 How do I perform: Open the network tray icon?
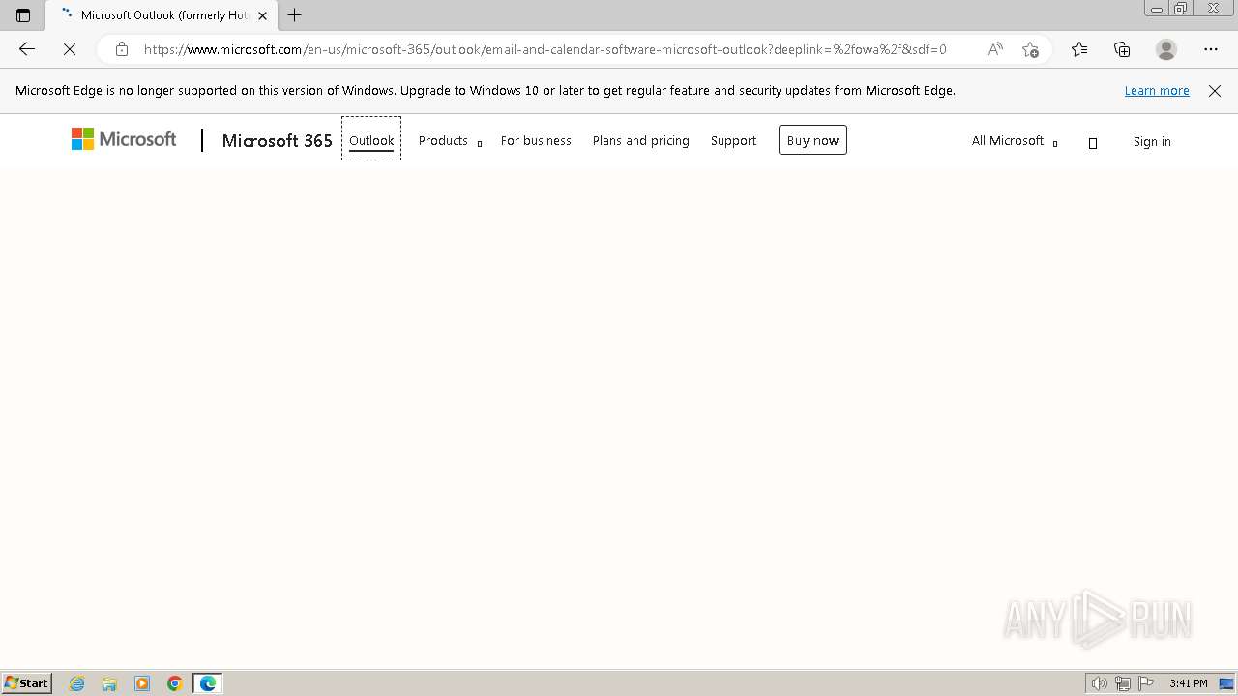pyautogui.click(x=1123, y=683)
